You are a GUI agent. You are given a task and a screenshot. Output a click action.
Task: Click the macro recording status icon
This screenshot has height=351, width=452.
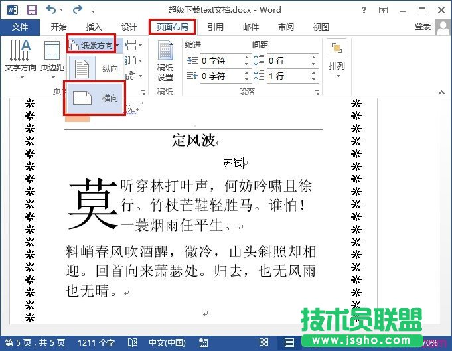(x=203, y=342)
